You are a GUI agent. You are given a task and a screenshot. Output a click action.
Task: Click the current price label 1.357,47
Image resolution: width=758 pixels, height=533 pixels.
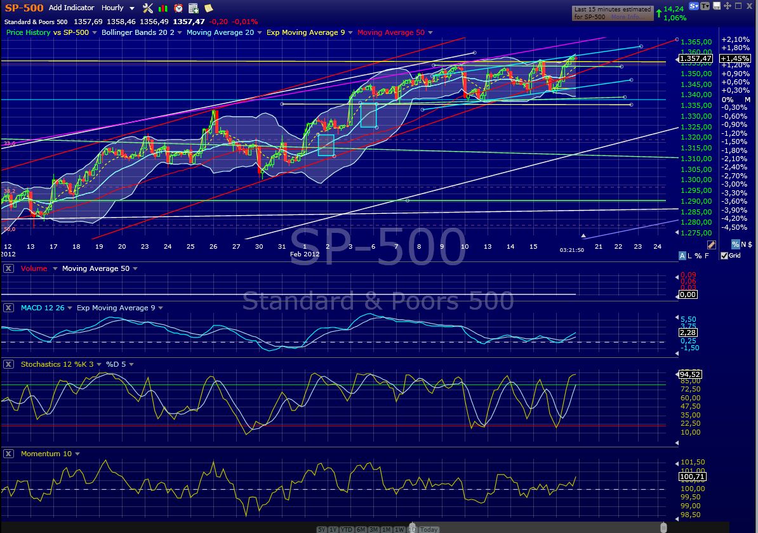point(696,58)
